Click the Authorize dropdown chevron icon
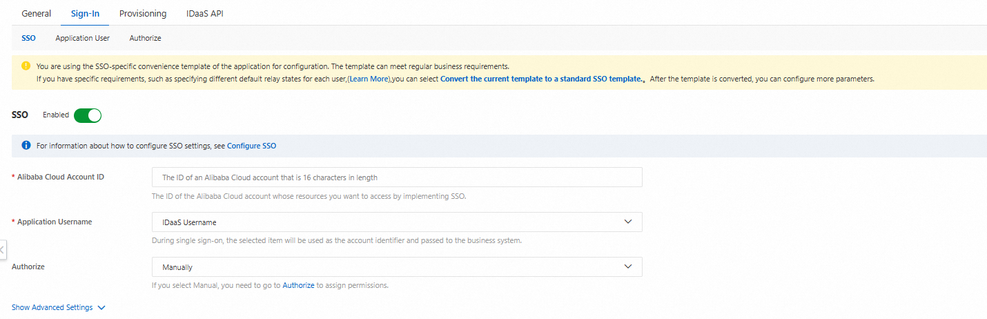This screenshot has width=987, height=319. (x=627, y=267)
